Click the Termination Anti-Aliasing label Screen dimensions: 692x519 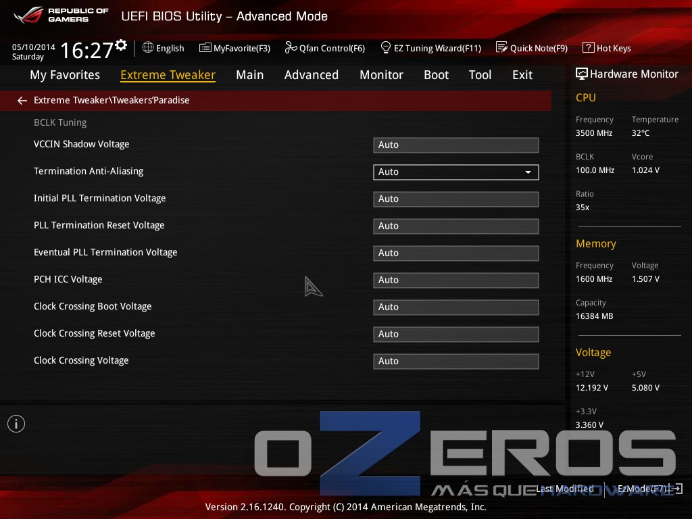tap(89, 171)
